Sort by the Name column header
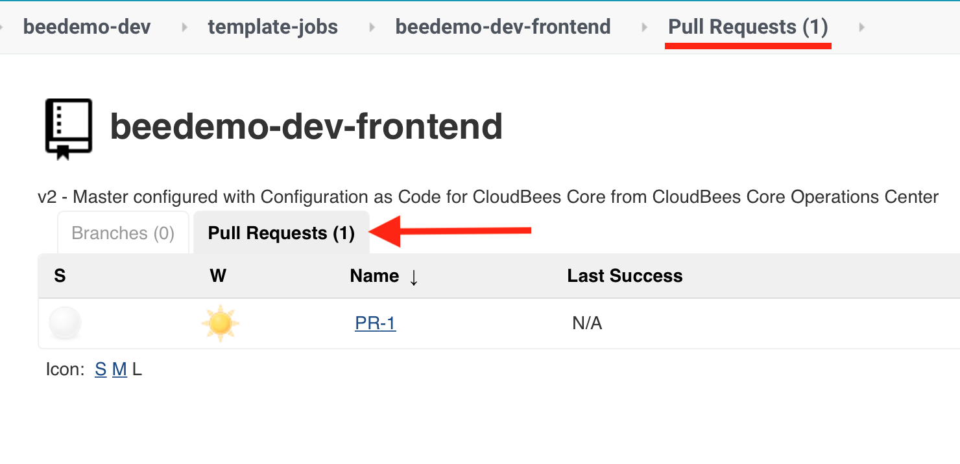This screenshot has height=464, width=960. [374, 276]
